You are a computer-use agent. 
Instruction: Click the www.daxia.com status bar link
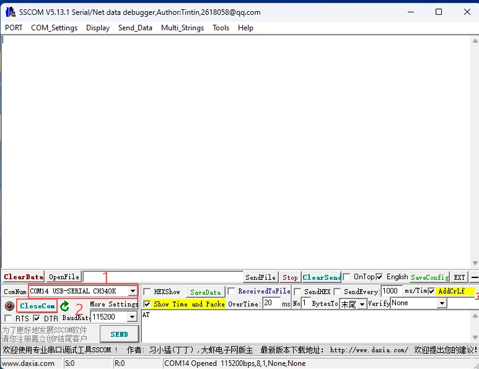point(29,363)
